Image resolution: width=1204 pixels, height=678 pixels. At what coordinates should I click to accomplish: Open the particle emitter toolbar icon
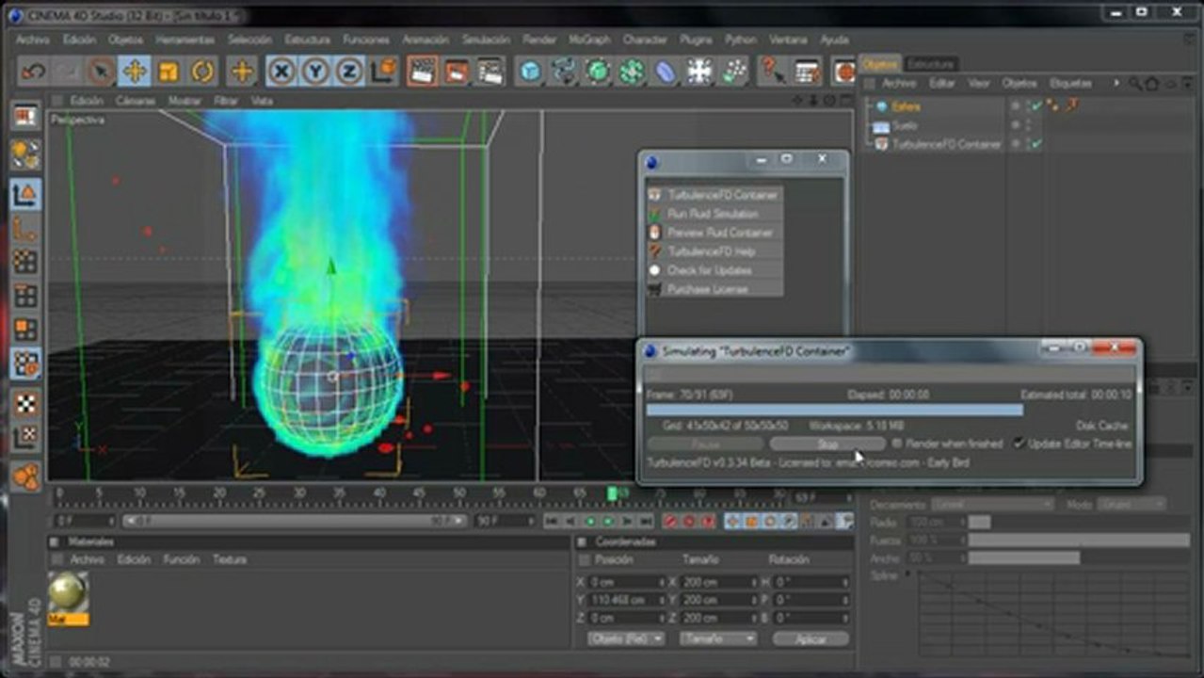(x=733, y=72)
